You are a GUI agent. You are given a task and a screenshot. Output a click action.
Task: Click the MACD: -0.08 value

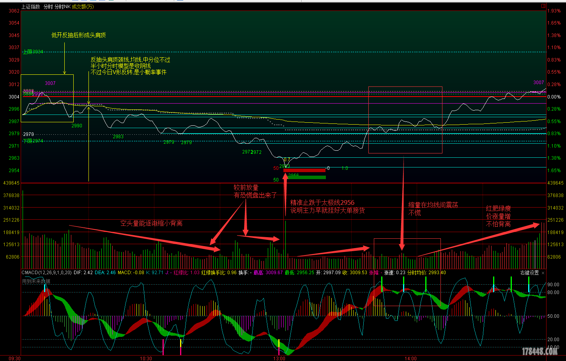point(131,273)
